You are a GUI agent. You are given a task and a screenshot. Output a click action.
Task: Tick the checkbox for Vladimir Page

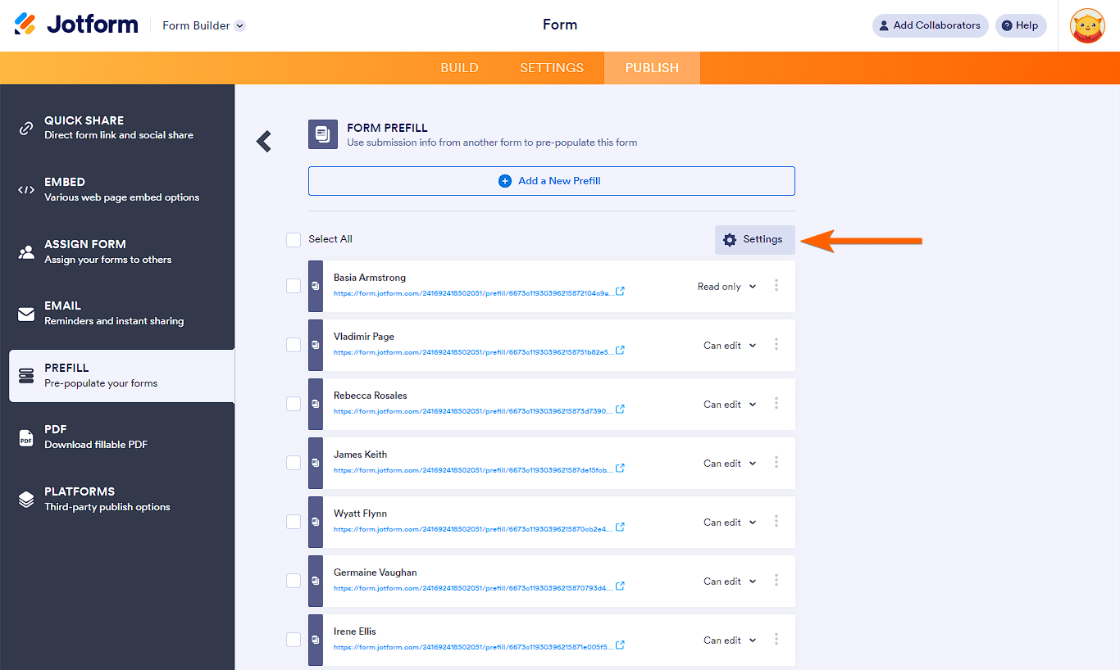tap(294, 345)
